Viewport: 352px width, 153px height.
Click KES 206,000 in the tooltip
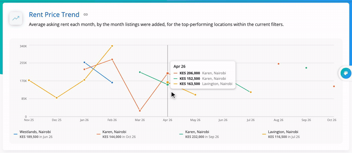pos(190,73)
